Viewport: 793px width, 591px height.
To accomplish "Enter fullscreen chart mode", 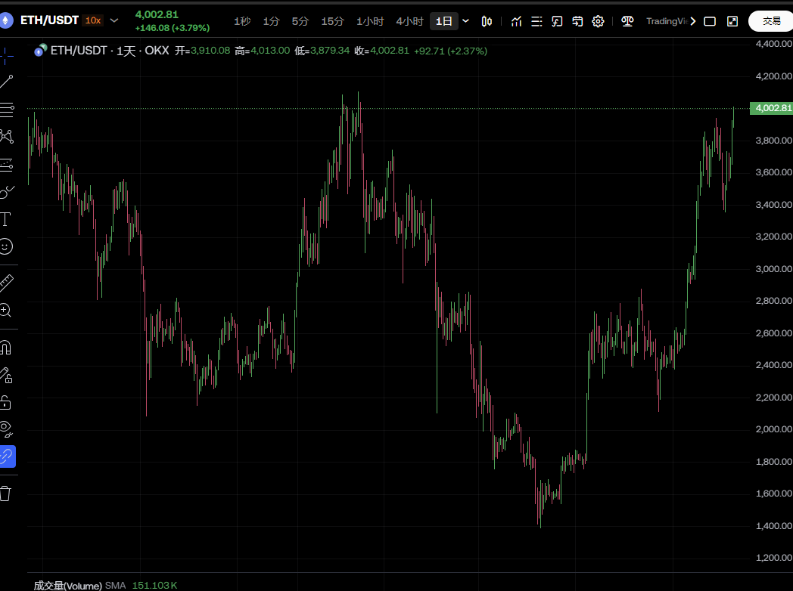I will click(732, 21).
